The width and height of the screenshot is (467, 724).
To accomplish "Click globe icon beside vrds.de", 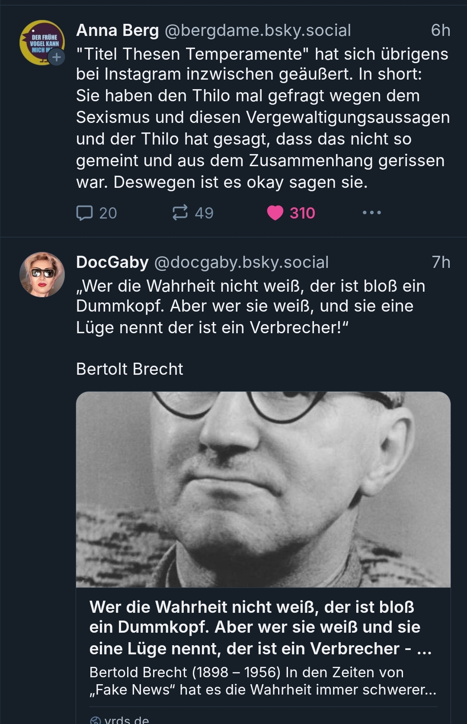I will [x=95, y=720].
